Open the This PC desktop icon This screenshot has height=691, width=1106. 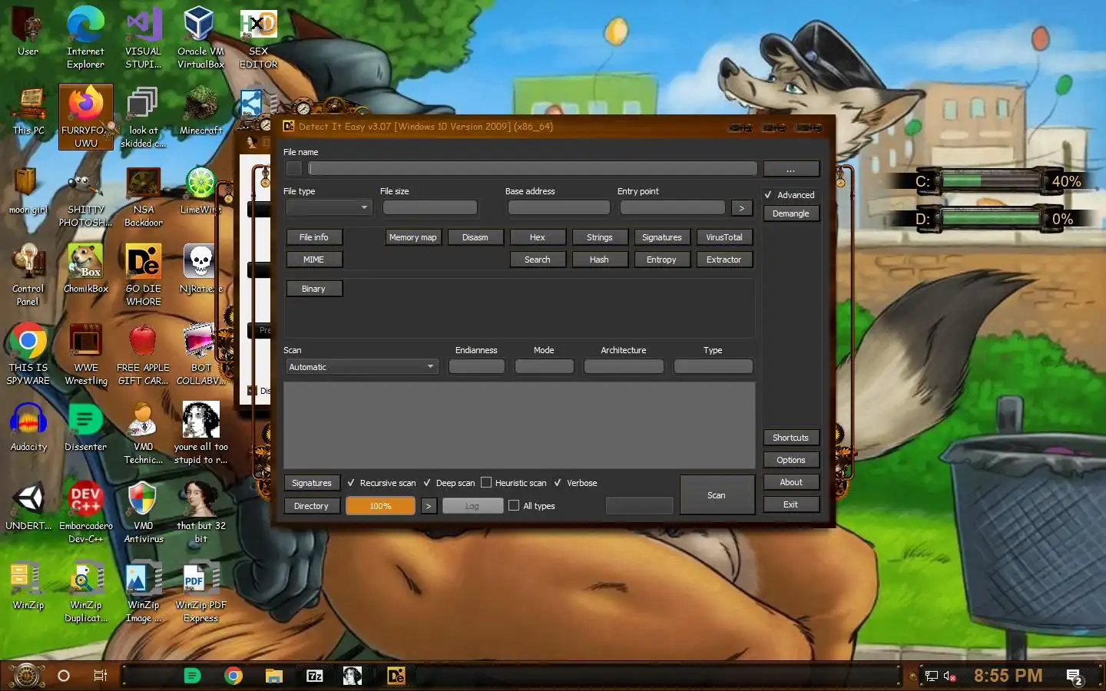coord(28,111)
